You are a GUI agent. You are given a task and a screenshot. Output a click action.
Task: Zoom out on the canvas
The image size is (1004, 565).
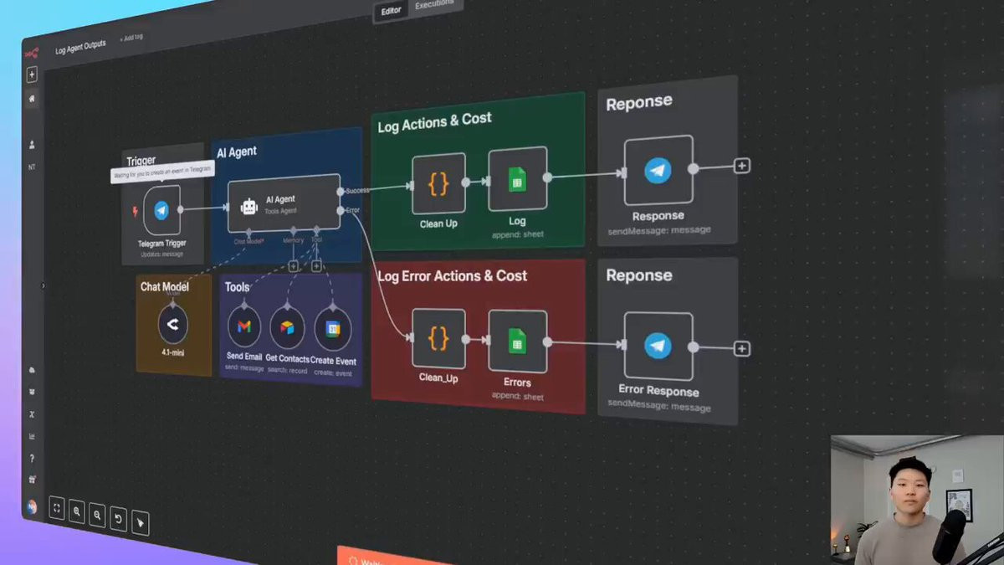(x=98, y=516)
